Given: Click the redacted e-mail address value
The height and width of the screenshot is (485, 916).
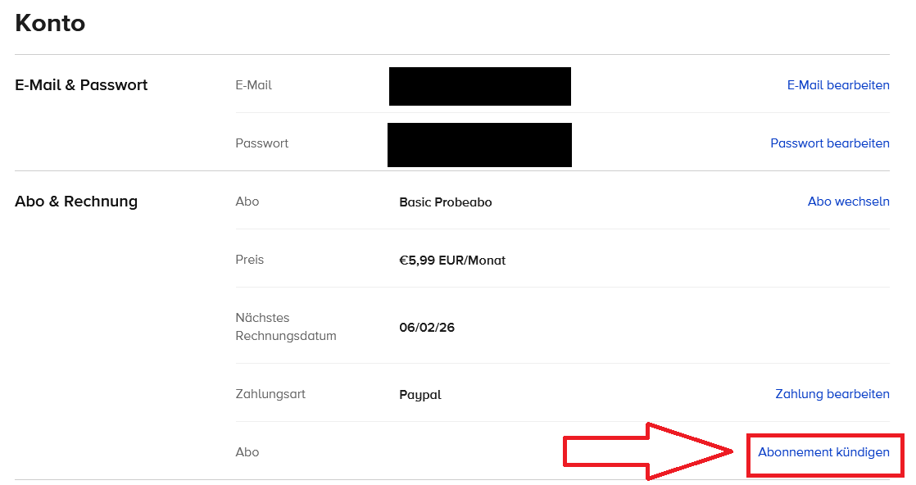Looking at the screenshot, I should pos(479,87).
